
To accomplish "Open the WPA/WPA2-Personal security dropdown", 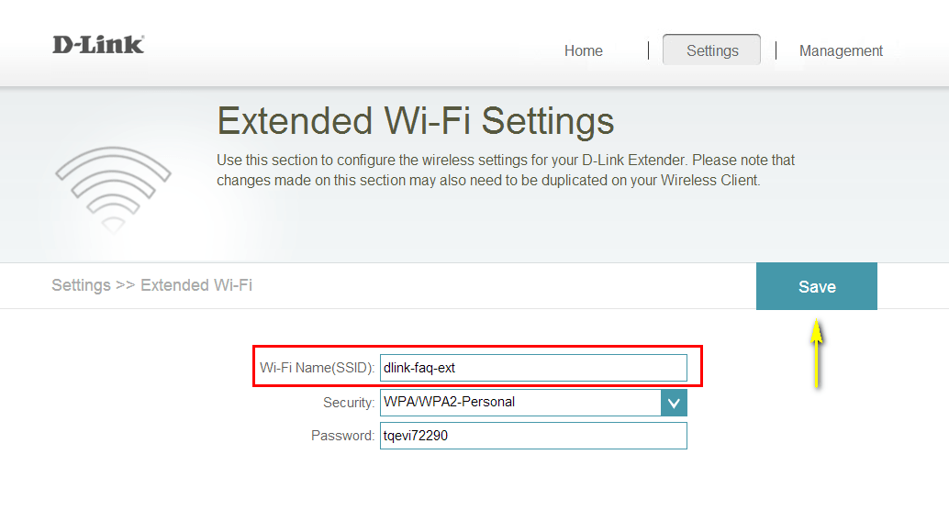I will tap(533, 403).
